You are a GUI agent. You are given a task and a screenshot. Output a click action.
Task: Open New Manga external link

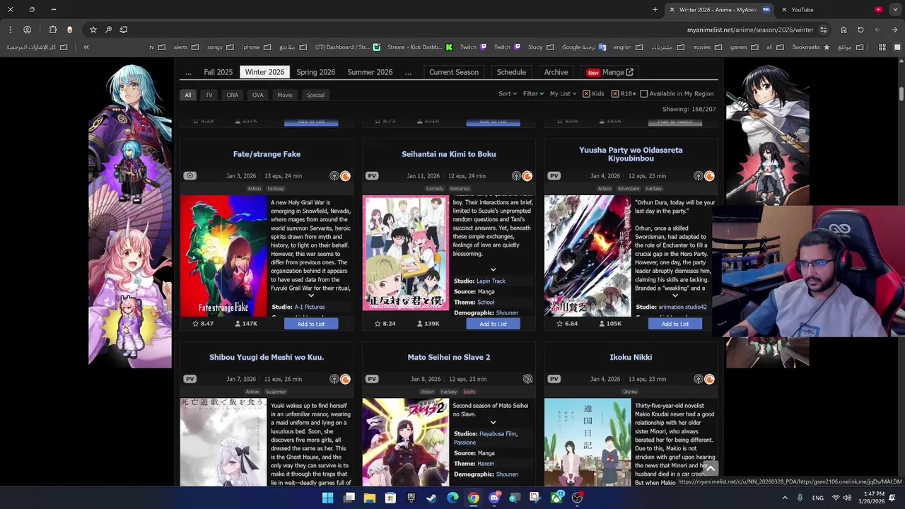610,72
